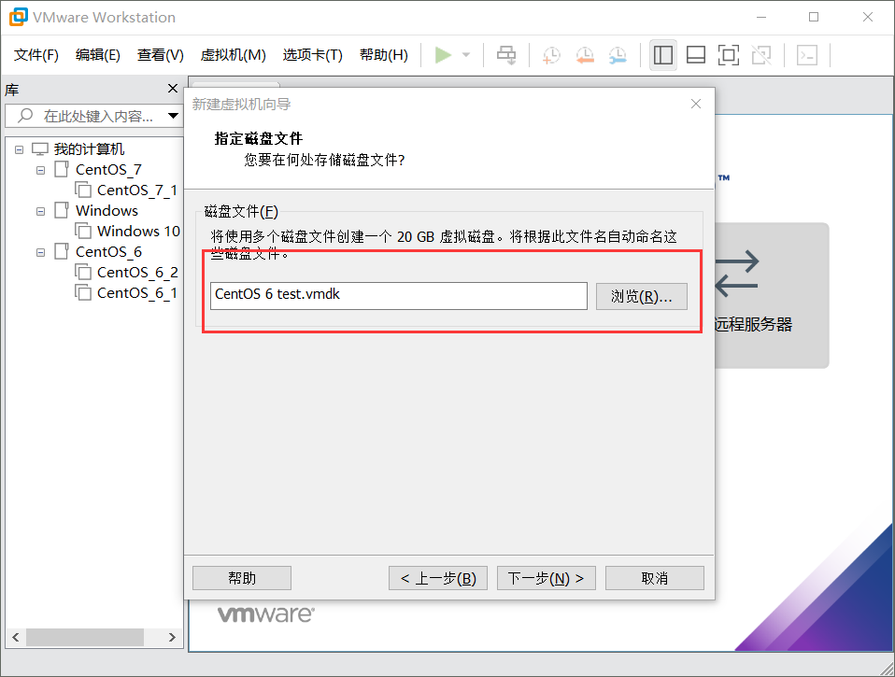Click the CentOS_6_1 VM icon

point(83,292)
